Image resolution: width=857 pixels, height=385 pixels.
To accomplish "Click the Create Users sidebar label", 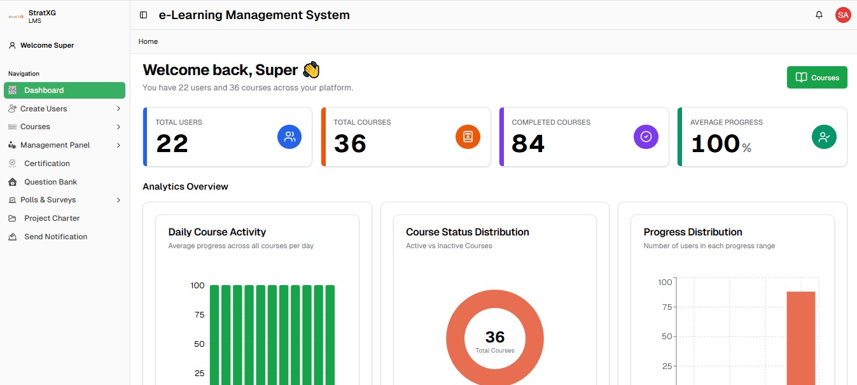I will (44, 109).
